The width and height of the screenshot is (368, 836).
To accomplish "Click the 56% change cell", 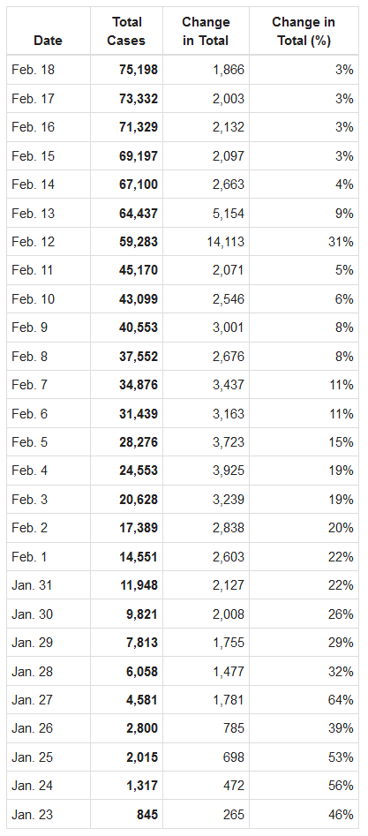I will tap(341, 787).
